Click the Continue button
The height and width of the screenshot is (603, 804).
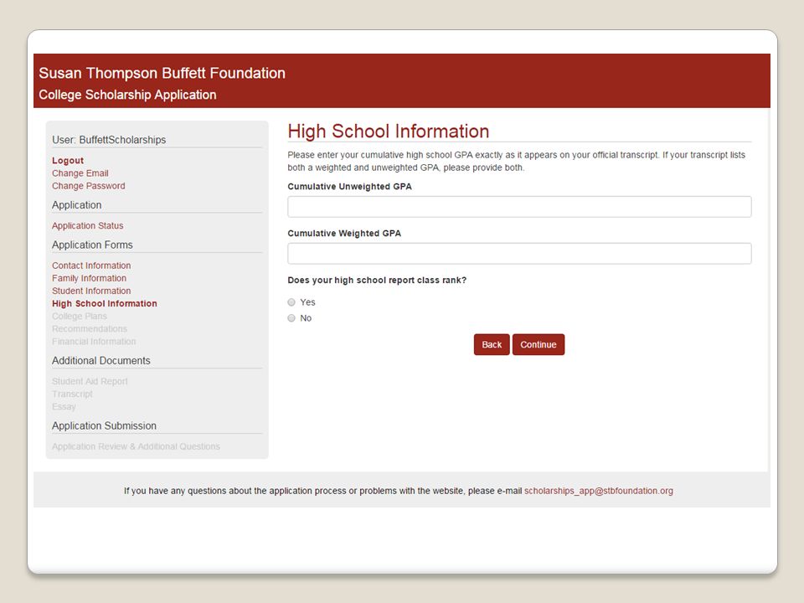point(539,344)
